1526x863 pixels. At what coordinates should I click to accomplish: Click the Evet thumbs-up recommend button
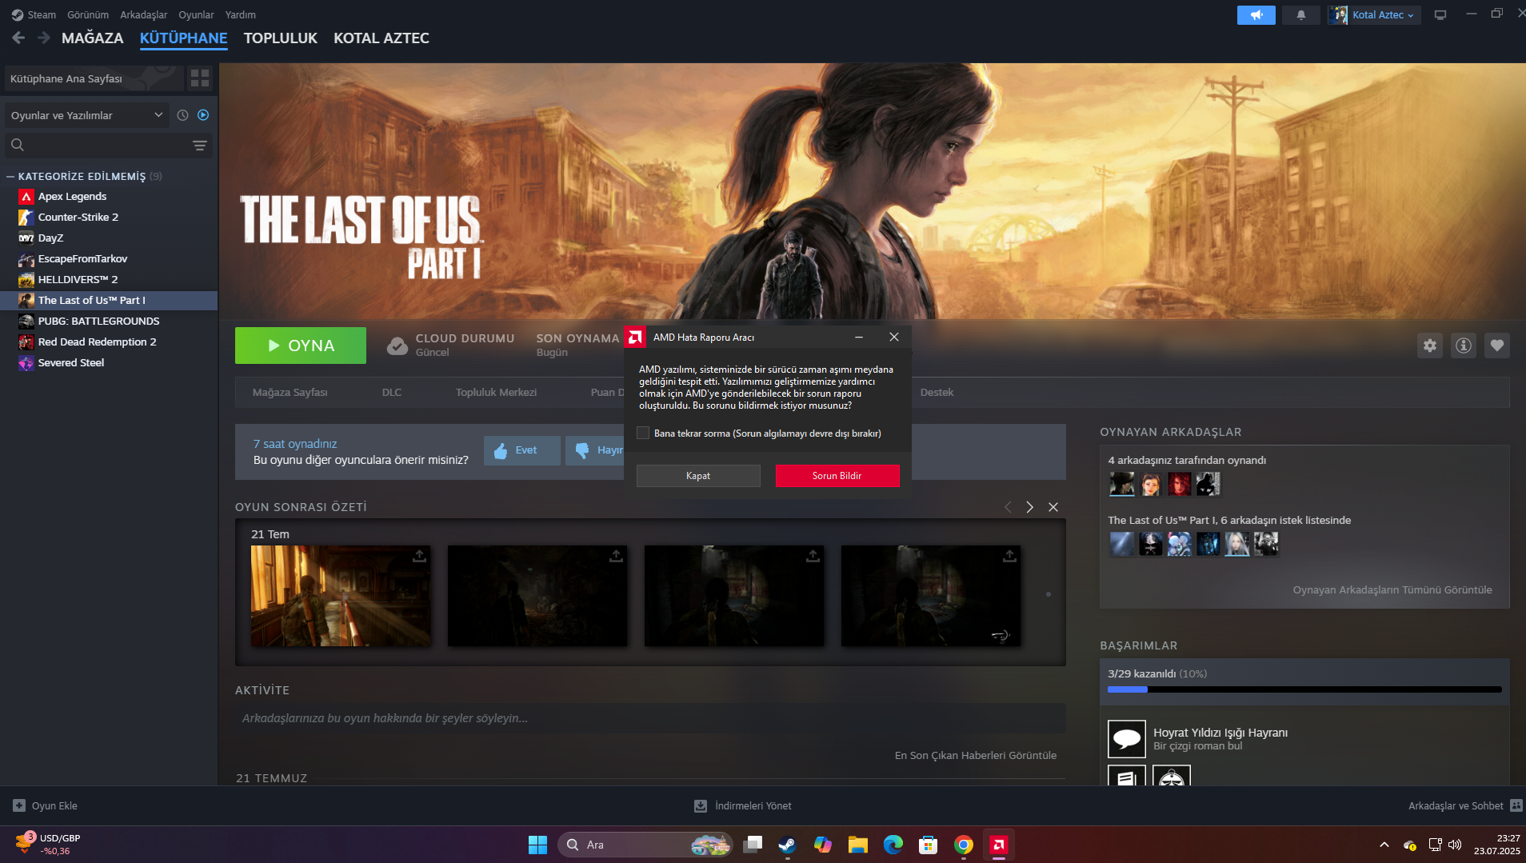pyautogui.click(x=521, y=450)
